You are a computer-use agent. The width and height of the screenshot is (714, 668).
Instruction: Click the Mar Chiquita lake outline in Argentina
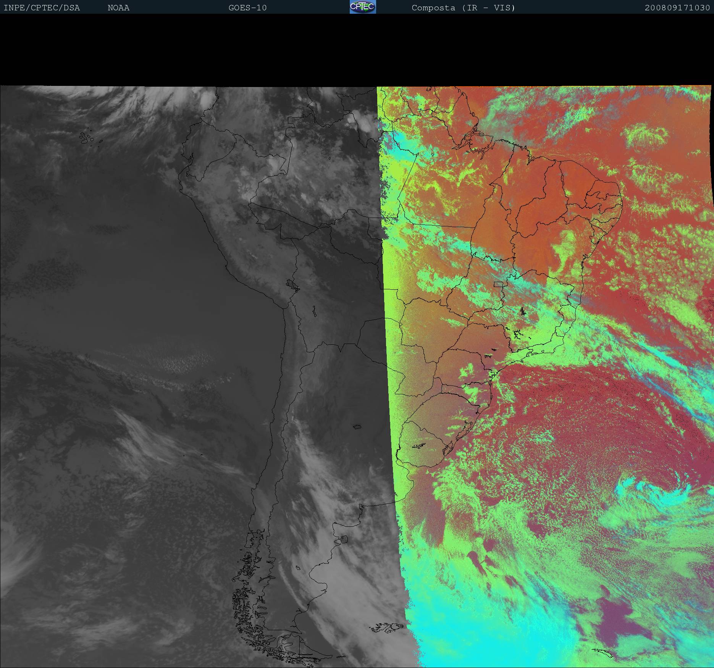click(x=357, y=427)
